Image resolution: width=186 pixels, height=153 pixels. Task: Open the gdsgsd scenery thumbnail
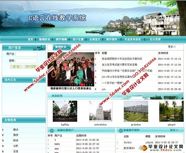171,111
